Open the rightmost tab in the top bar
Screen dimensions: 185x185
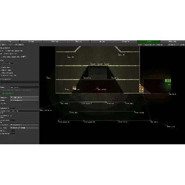coord(173,42)
